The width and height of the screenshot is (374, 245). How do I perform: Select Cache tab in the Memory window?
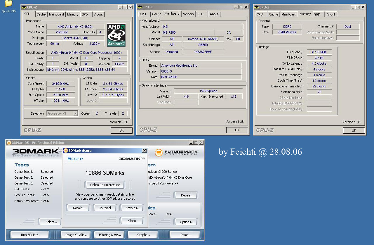click(273, 14)
